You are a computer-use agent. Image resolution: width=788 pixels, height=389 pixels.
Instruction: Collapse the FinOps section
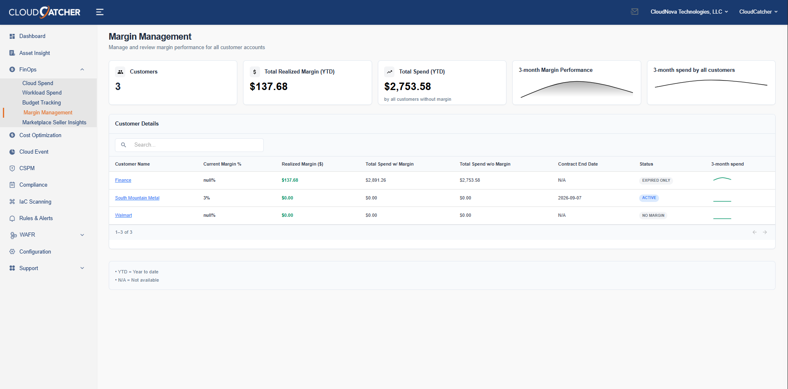click(82, 69)
